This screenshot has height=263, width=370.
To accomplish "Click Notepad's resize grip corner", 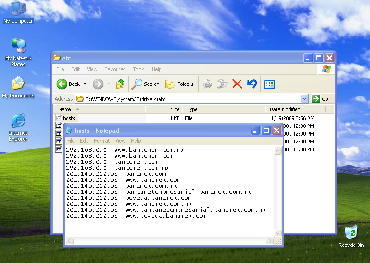I will click(278, 242).
